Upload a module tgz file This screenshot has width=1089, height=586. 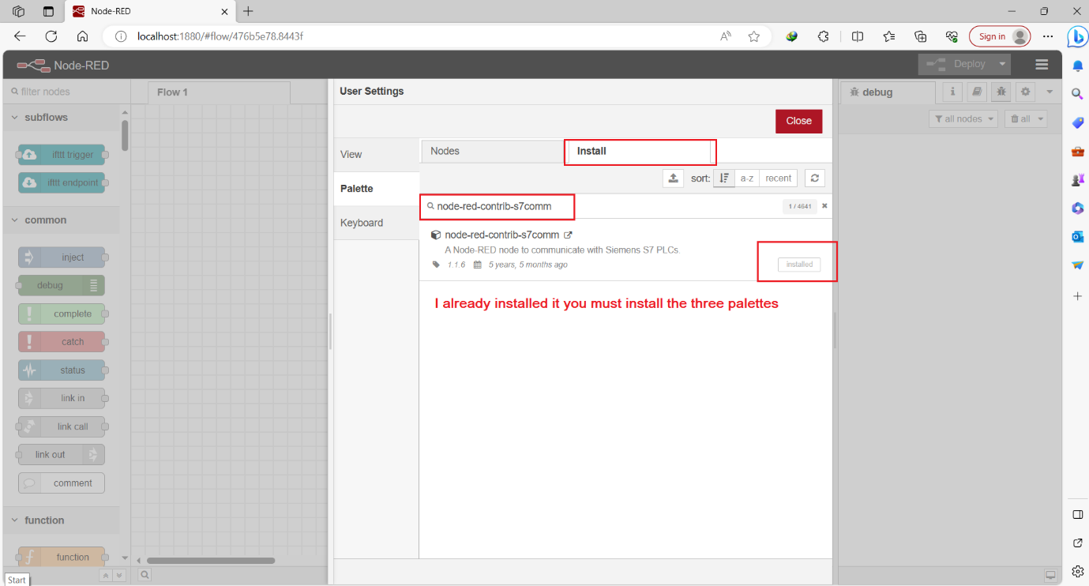coord(674,178)
